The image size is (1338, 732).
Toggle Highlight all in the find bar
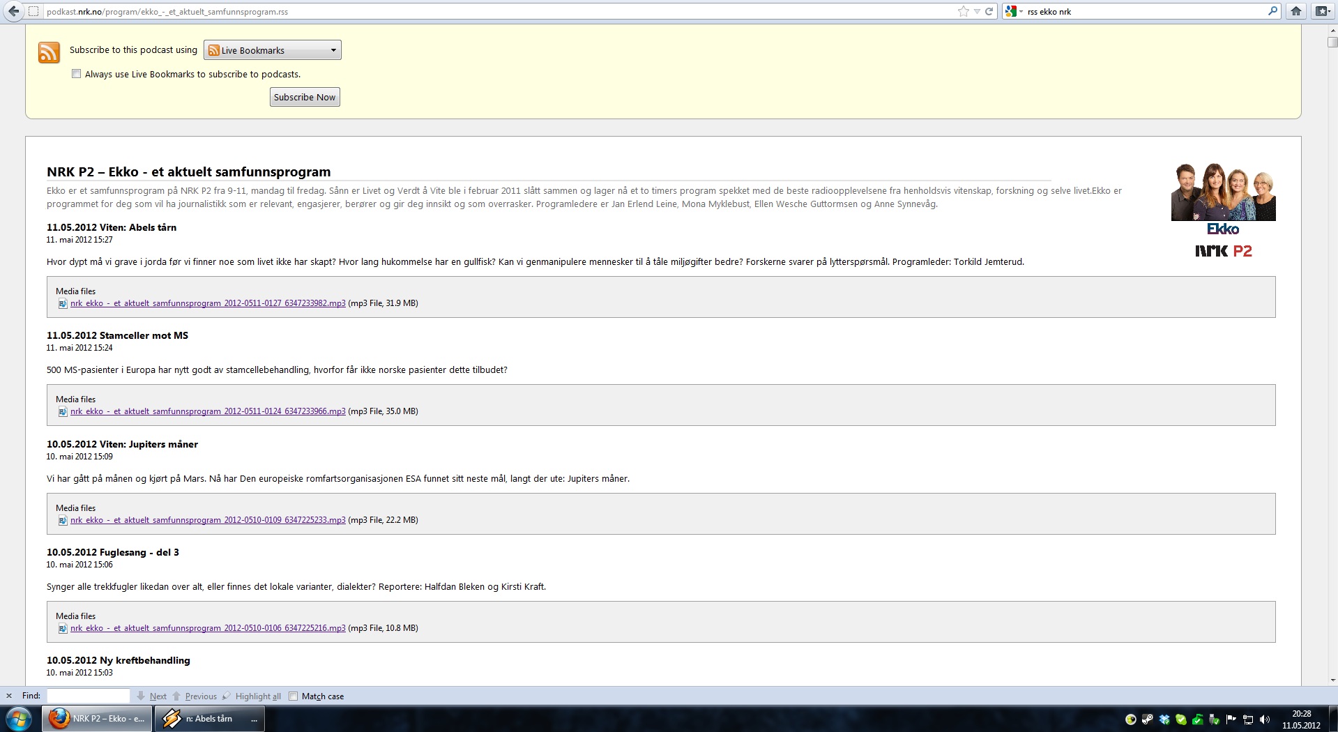click(x=252, y=696)
